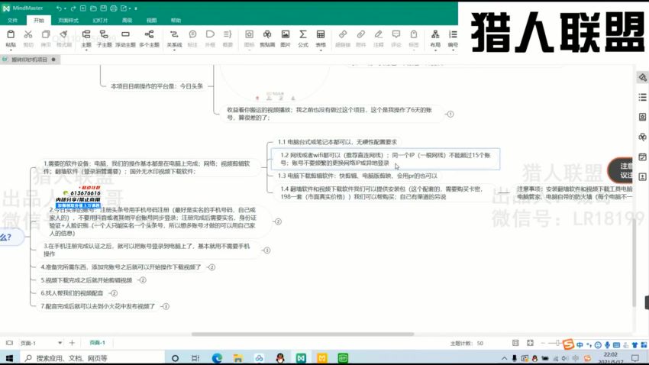Expand the dropdown arrow under 主题

click(86, 50)
